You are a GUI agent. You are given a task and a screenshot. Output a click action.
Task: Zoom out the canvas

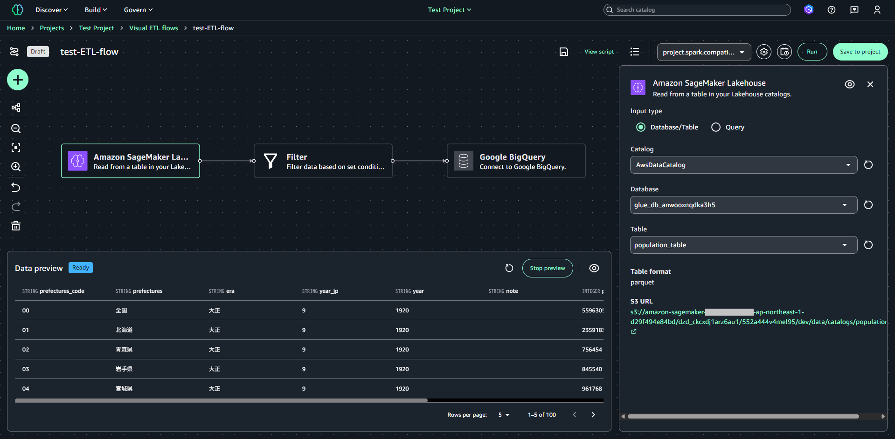[16, 128]
